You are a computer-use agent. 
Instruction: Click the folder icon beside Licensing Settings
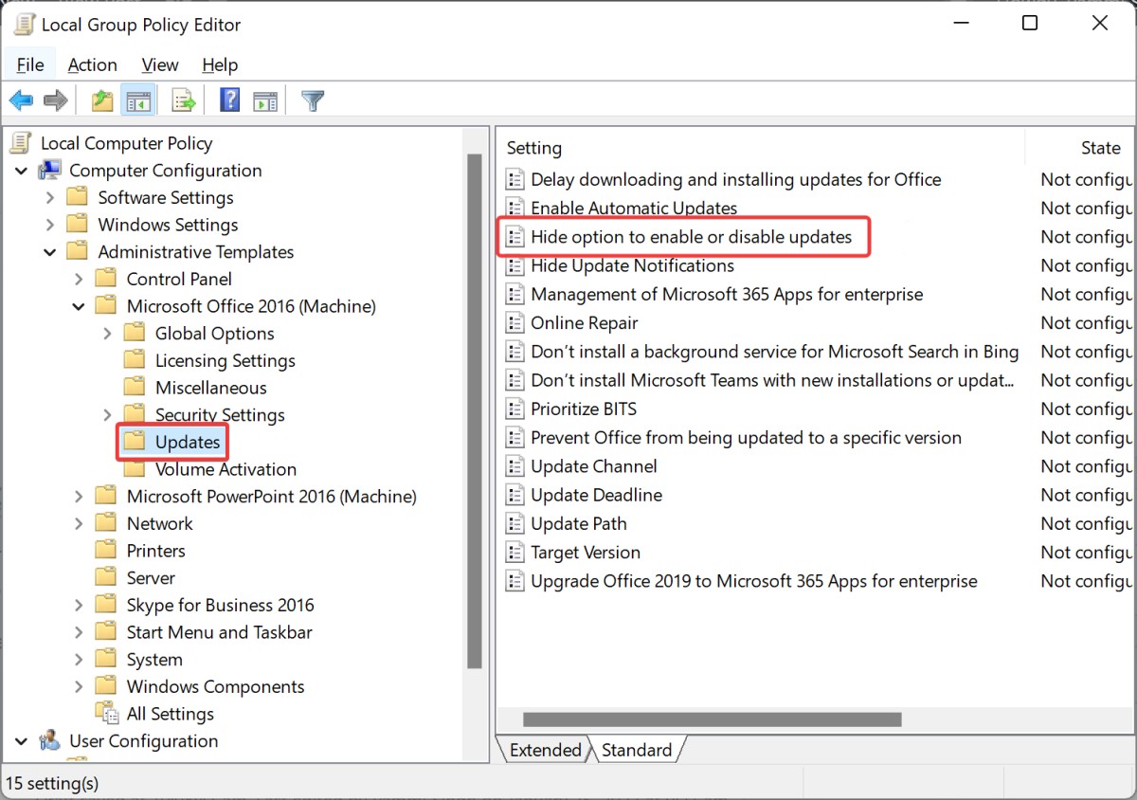point(135,360)
